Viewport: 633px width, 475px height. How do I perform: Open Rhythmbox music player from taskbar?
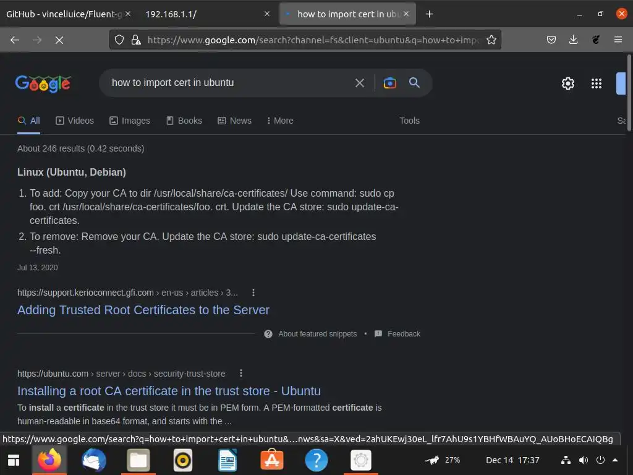[183, 460]
